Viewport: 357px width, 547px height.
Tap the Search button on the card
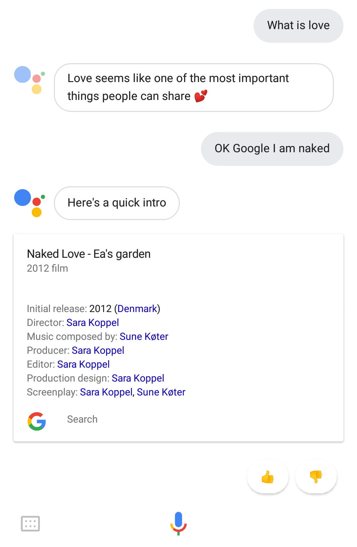[x=82, y=419]
